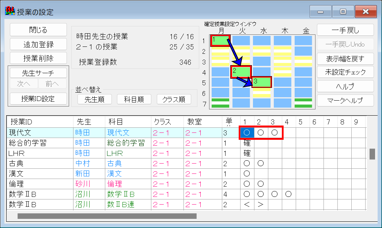Toggle the ○ in period 2 of the 古典 row
This screenshot has height=228, width=382.
point(260,164)
